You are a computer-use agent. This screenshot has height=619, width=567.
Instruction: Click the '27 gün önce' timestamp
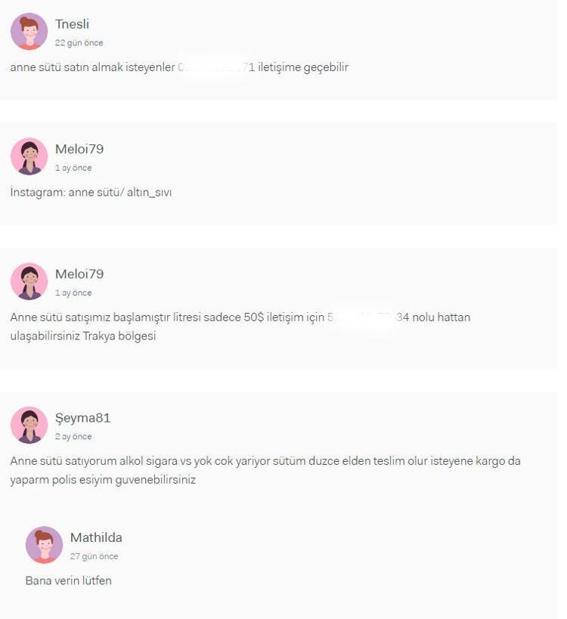pos(94,556)
